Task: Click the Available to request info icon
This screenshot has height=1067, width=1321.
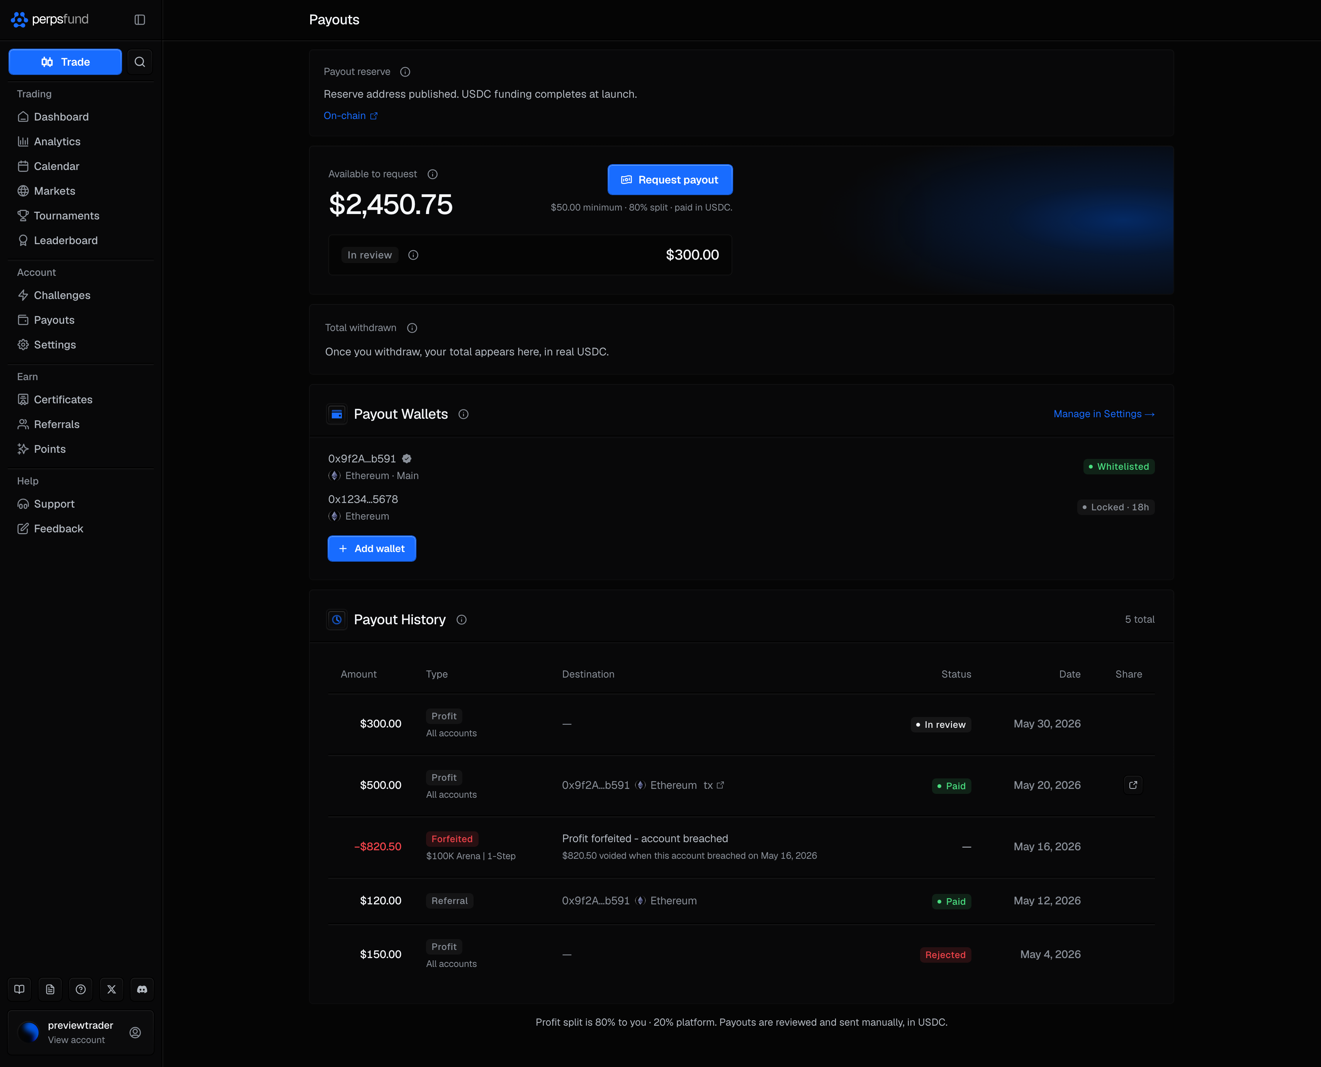Action: (x=433, y=174)
